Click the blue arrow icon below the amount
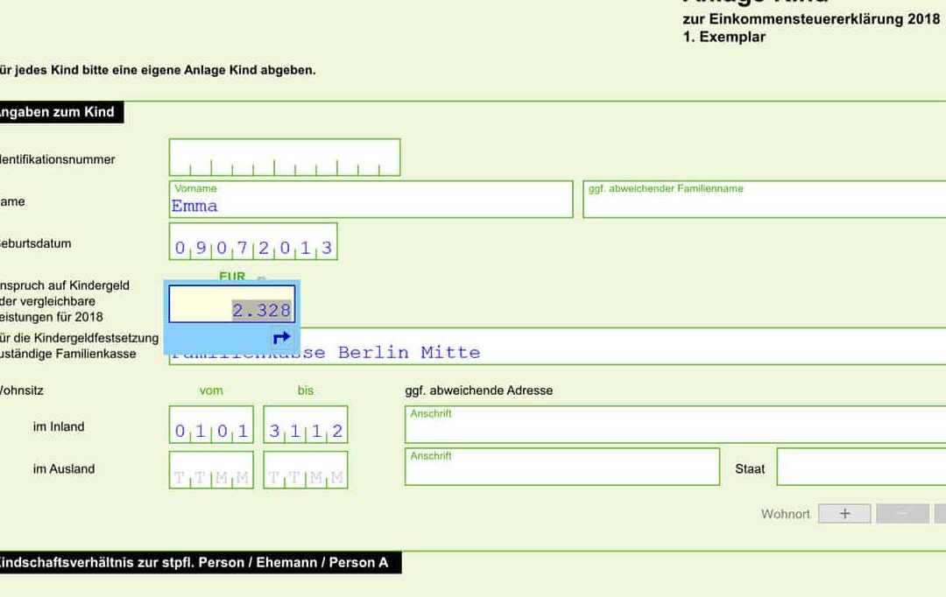 coord(281,338)
